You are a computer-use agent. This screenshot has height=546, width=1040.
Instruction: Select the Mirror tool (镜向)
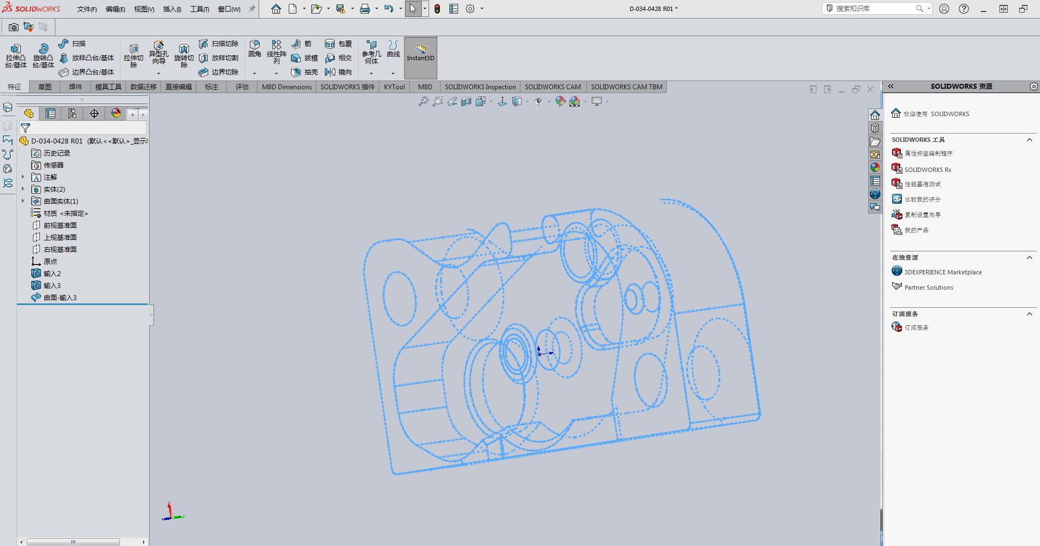[x=338, y=72]
